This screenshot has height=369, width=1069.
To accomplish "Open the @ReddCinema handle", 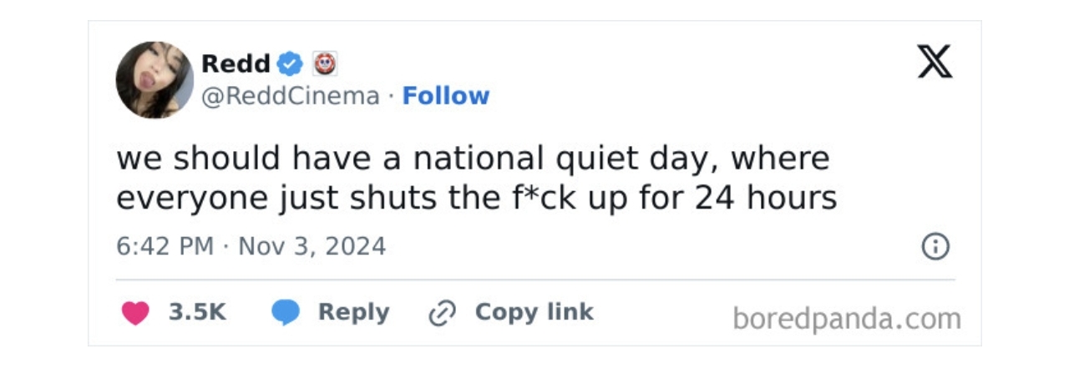I will pyautogui.click(x=291, y=97).
